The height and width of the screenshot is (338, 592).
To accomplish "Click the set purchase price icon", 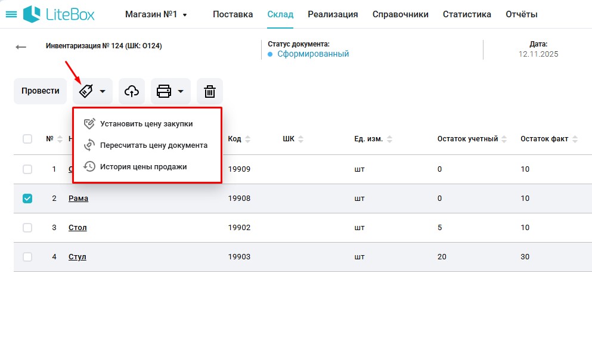I will 89,124.
